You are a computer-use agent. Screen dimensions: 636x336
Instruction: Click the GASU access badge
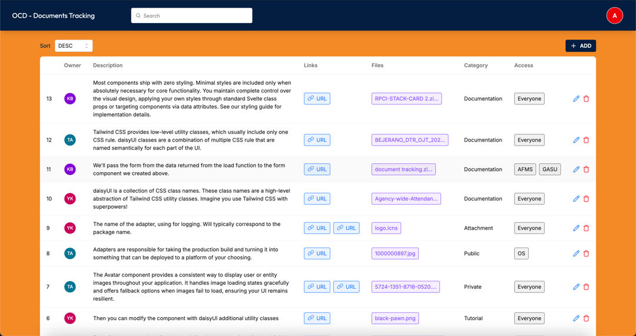pyautogui.click(x=549, y=169)
